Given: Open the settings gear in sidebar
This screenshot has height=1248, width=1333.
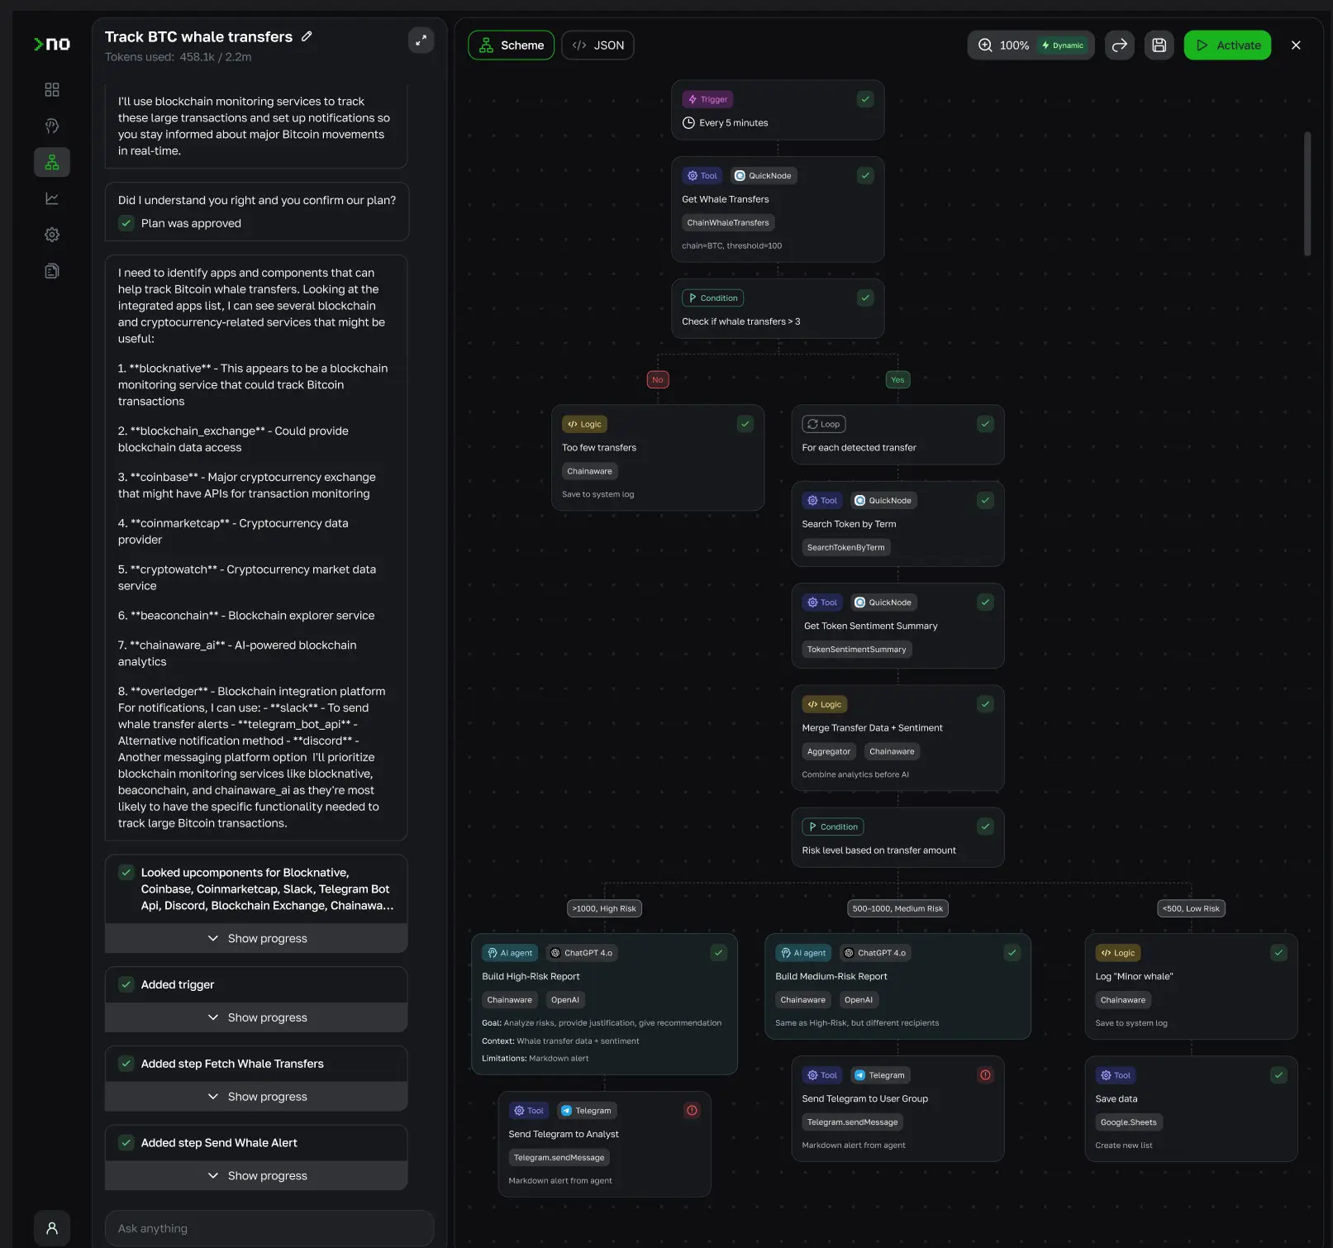Looking at the screenshot, I should tap(52, 235).
